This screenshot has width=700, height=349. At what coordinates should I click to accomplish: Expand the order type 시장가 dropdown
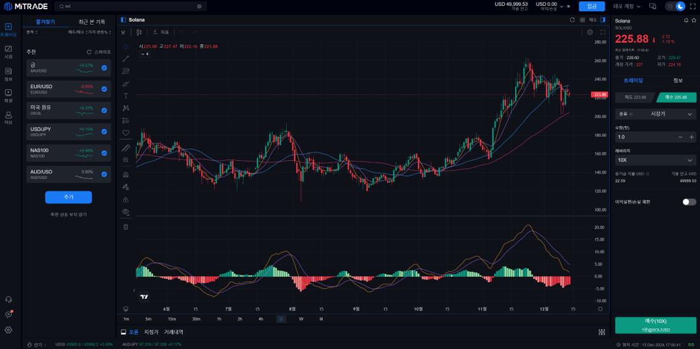coord(655,114)
